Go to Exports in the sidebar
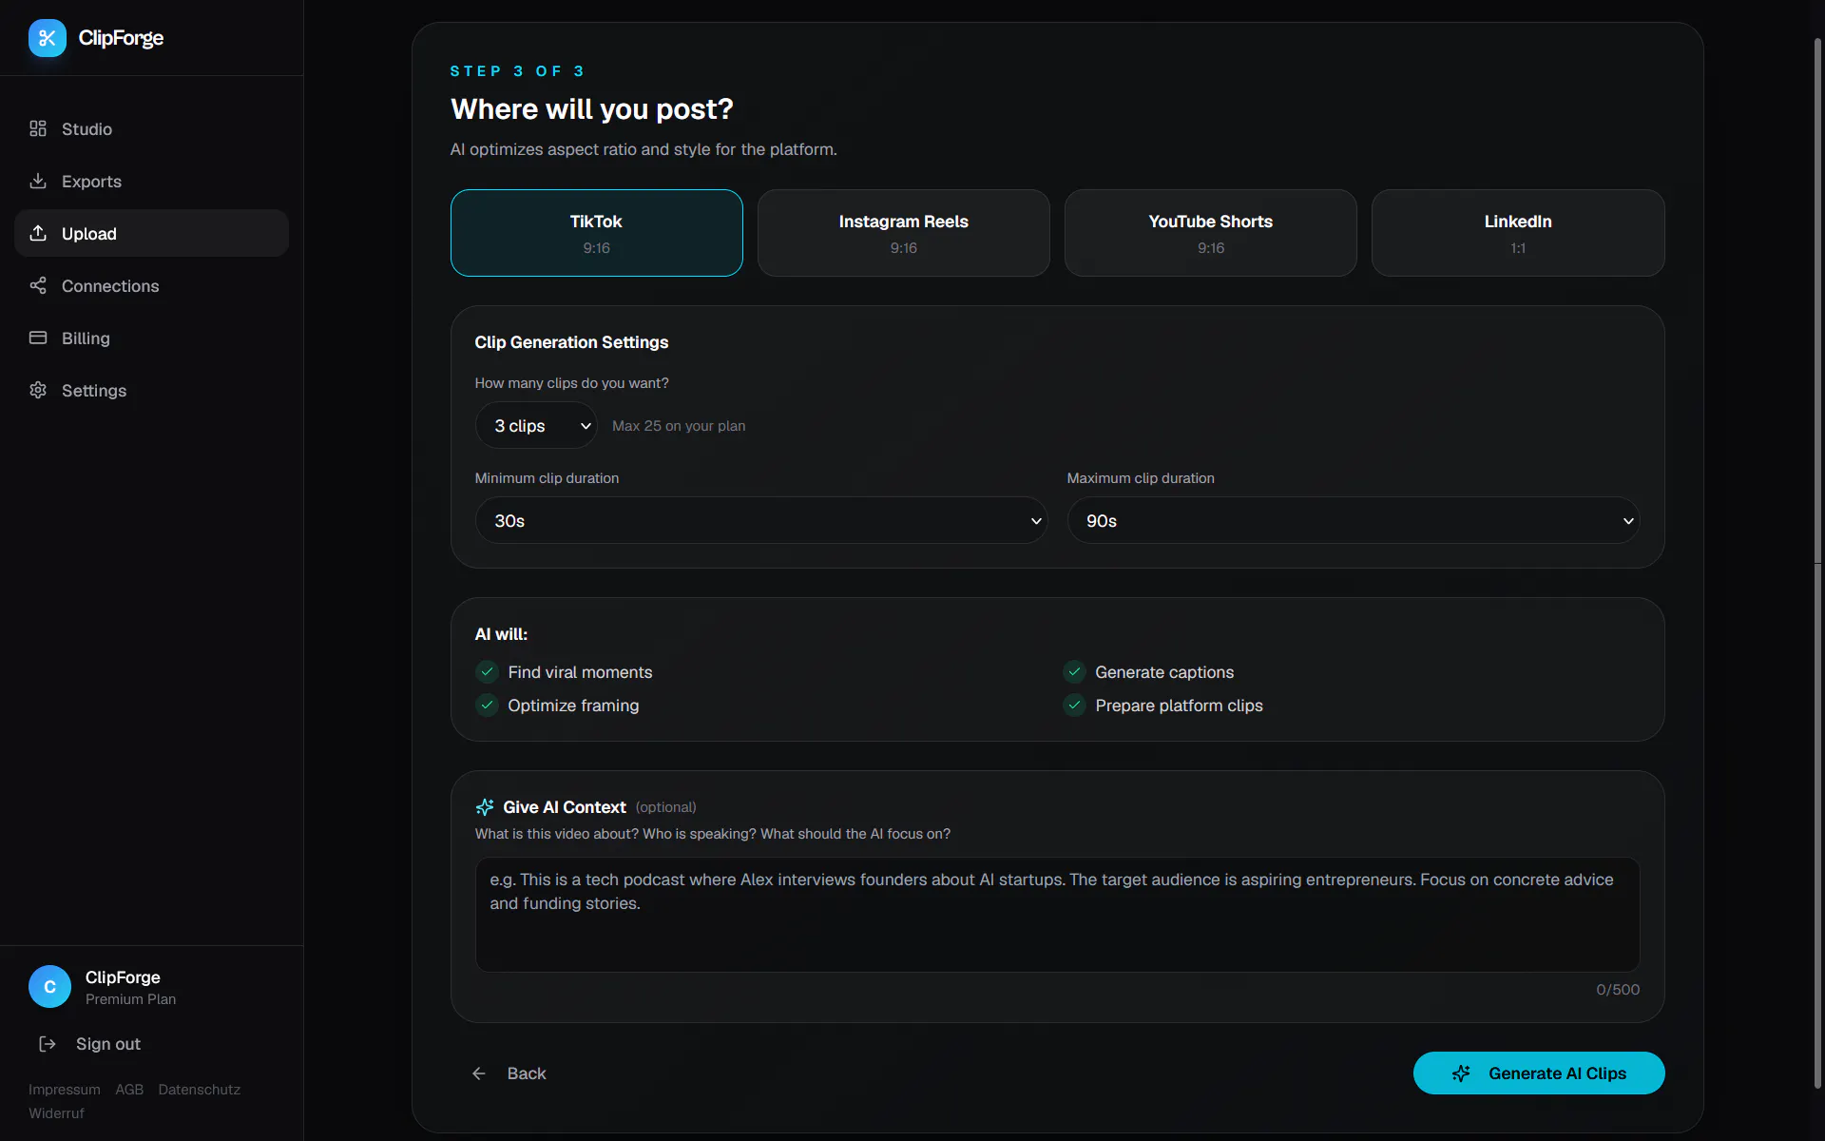1825x1141 pixels. click(x=151, y=181)
